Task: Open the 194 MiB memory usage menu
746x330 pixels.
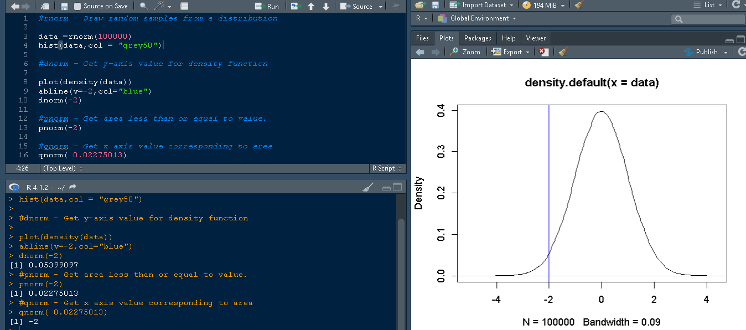Action: click(543, 5)
